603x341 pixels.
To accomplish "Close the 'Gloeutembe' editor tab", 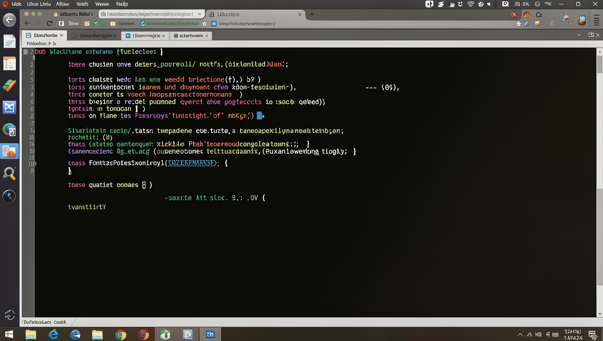I will 61,35.
